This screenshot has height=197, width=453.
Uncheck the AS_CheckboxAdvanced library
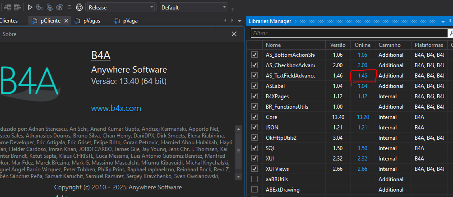pos(254,65)
